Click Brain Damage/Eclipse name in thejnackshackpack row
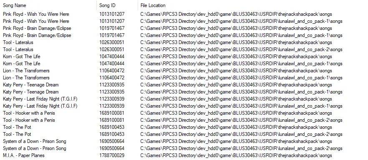 [37, 28]
